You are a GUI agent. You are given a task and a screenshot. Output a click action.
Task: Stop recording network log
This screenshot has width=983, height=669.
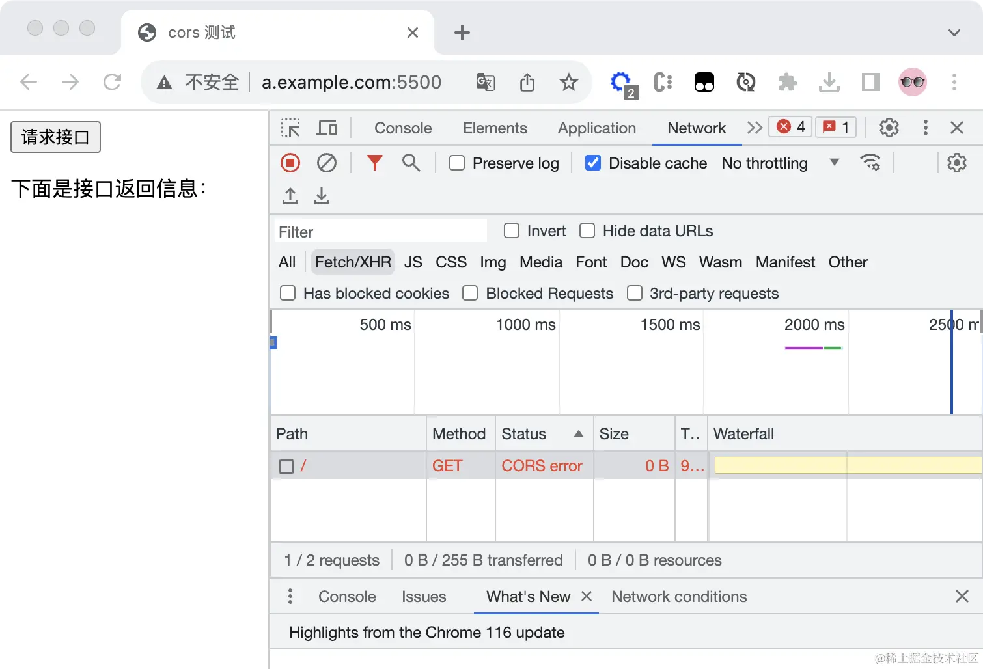[x=290, y=163]
